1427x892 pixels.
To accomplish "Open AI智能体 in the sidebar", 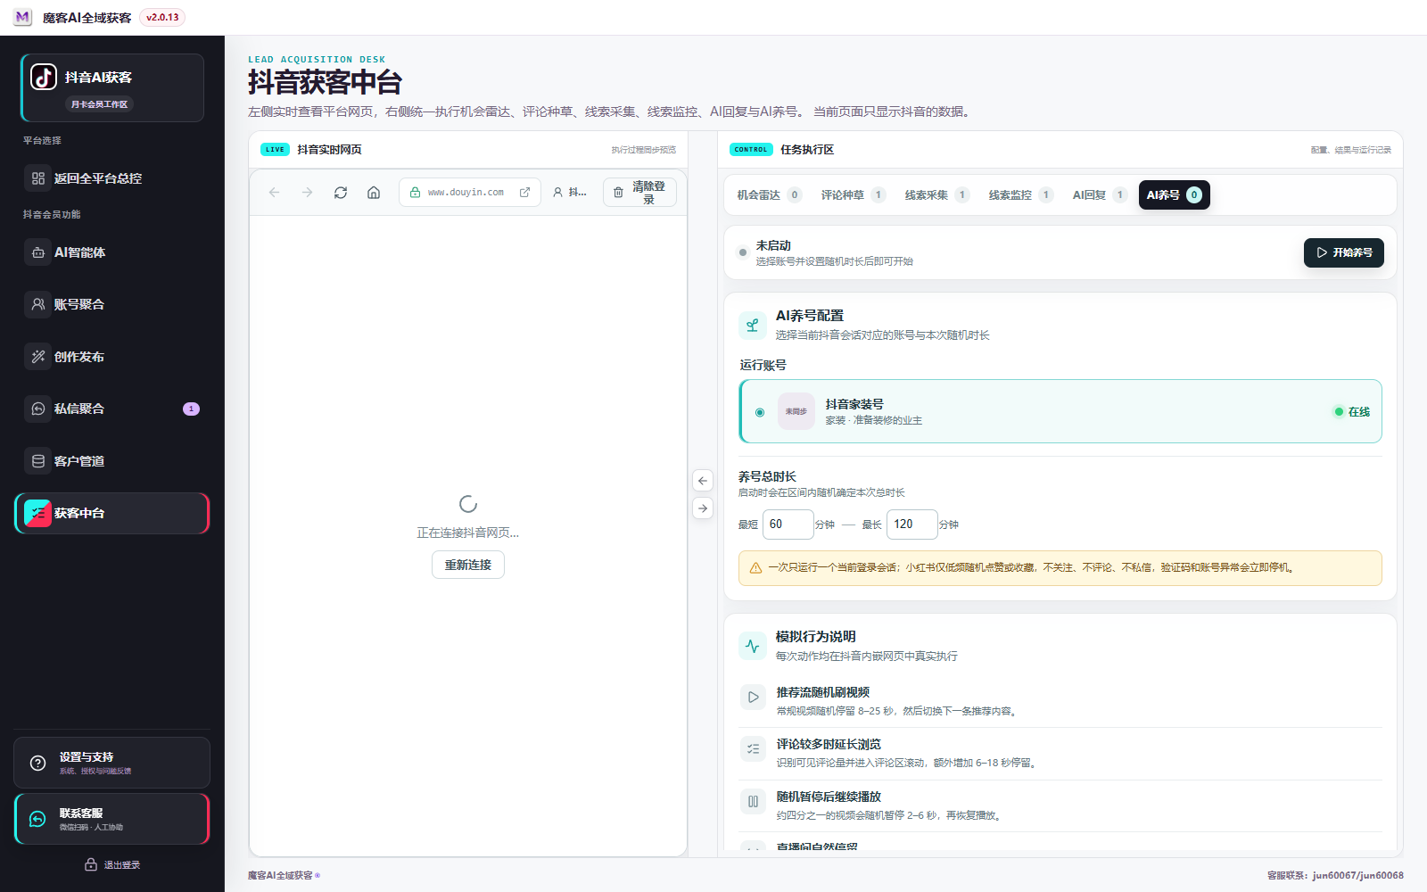I will pyautogui.click(x=112, y=252).
